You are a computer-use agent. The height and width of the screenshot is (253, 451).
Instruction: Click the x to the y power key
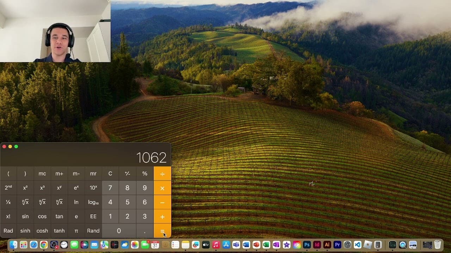coord(59,188)
